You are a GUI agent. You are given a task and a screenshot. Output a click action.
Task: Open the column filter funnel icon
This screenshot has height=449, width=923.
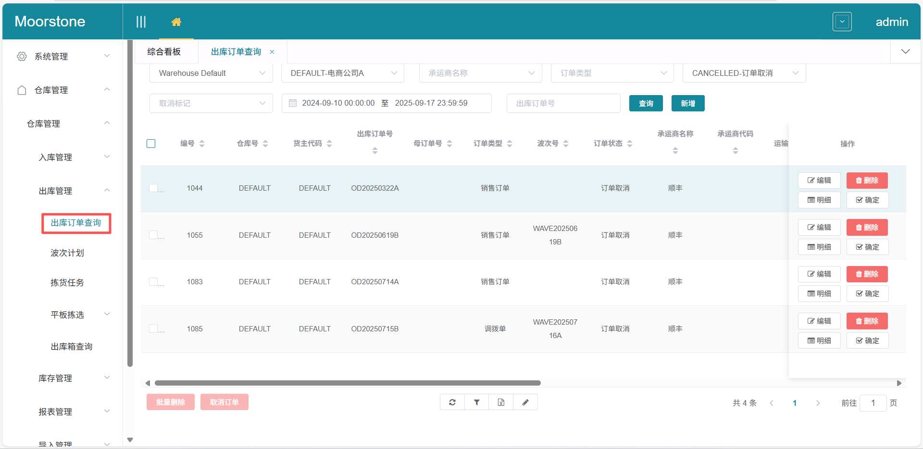click(476, 402)
